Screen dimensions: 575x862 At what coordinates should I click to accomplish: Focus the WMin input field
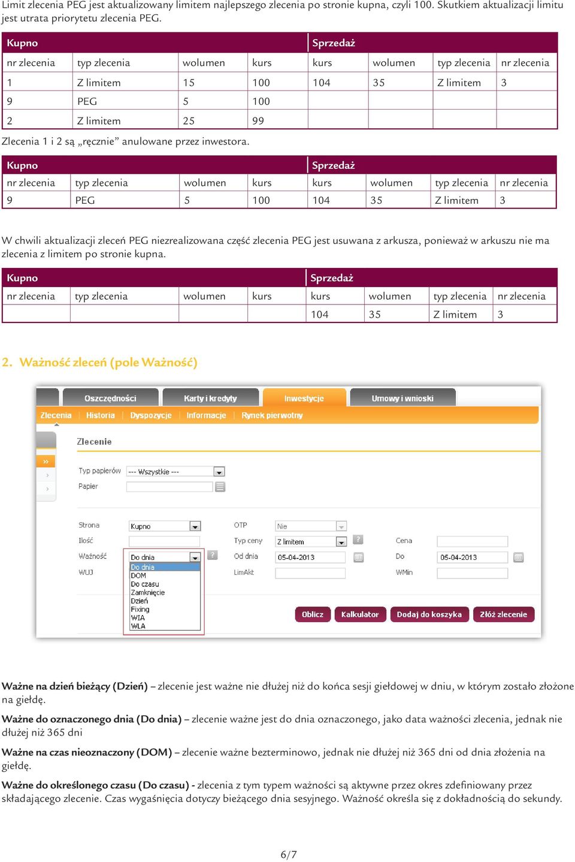coord(473,573)
